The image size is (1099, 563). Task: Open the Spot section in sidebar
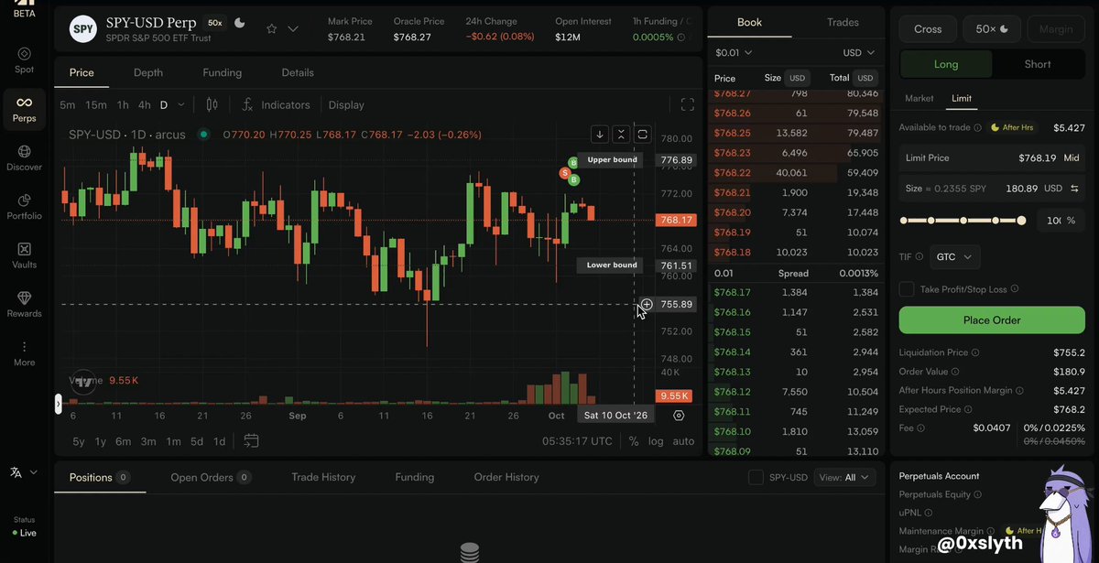coord(25,60)
